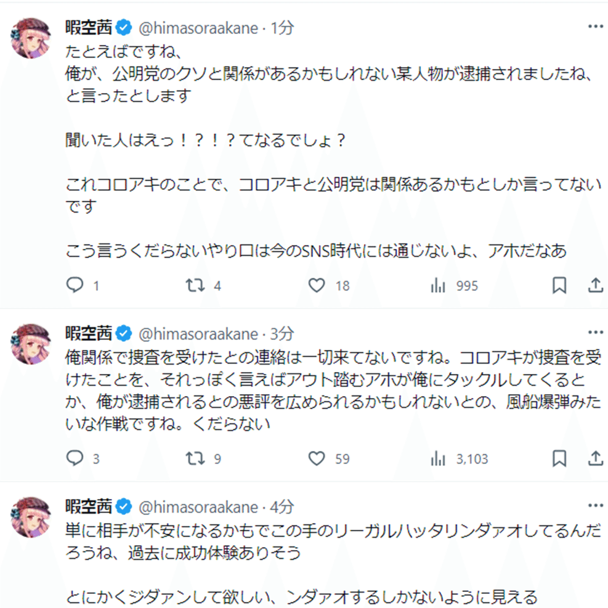Open profile avatar on the first tweet
Viewport: 608px width, 608px height.
[x=30, y=38]
